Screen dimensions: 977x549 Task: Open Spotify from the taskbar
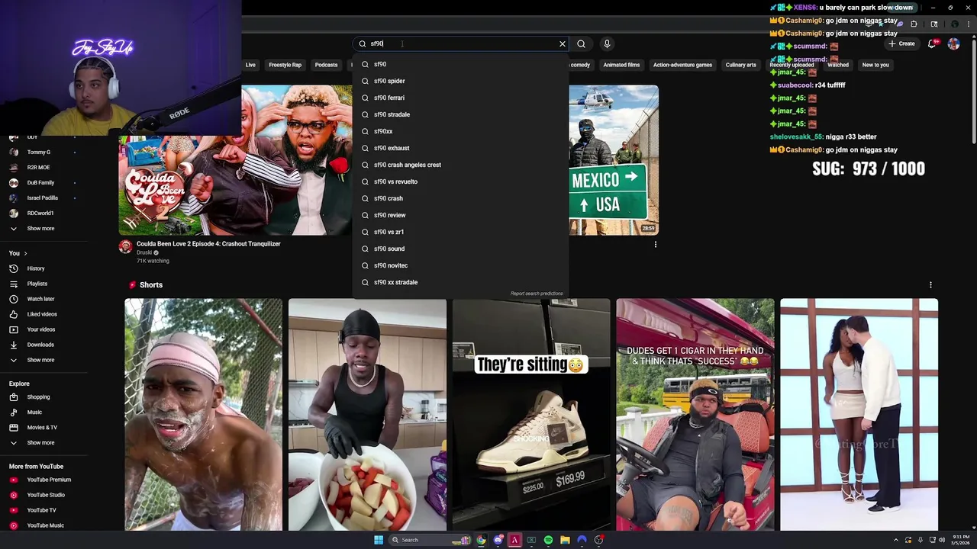[548, 540]
